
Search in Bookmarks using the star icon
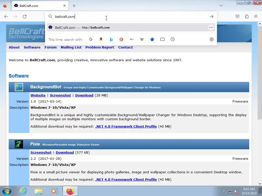[152, 39]
